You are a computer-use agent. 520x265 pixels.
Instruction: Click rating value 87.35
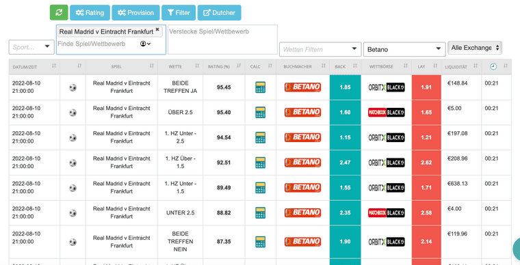tap(224, 242)
